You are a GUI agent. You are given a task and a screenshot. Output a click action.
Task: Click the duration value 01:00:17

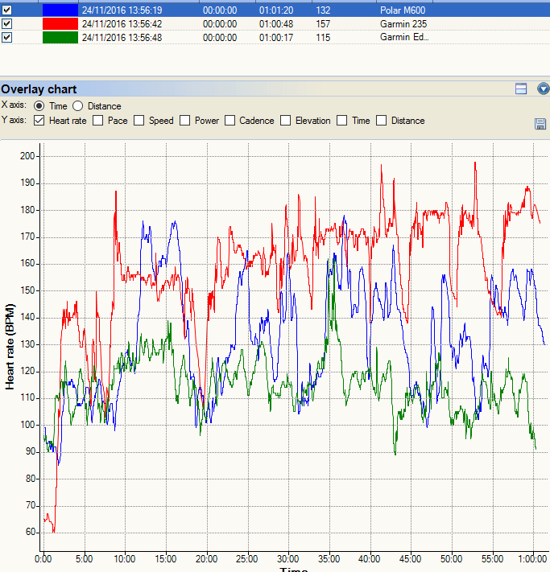coord(276,38)
